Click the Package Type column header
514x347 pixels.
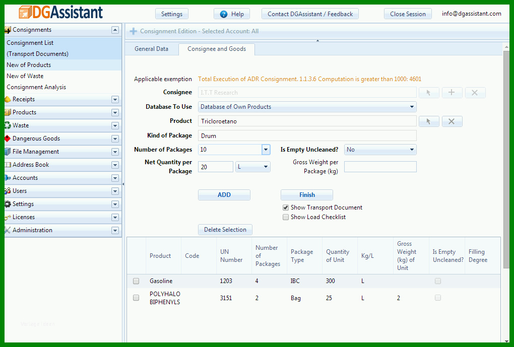point(304,256)
